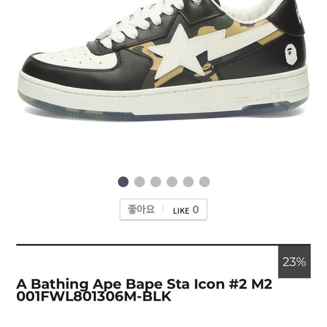Open the Bape Sta sneaker product photo
This screenshot has width=327, height=327.
pos(163,61)
